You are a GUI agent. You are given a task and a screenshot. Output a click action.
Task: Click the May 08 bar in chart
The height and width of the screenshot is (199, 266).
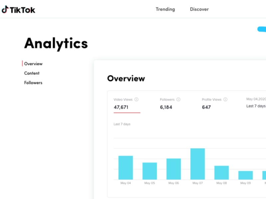tap(221, 172)
